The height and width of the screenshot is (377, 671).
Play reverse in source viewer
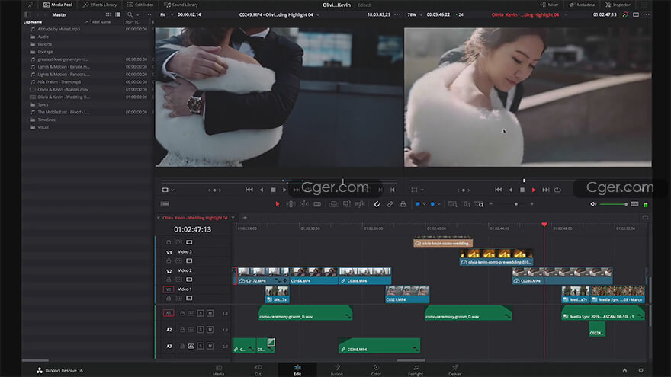[262, 190]
